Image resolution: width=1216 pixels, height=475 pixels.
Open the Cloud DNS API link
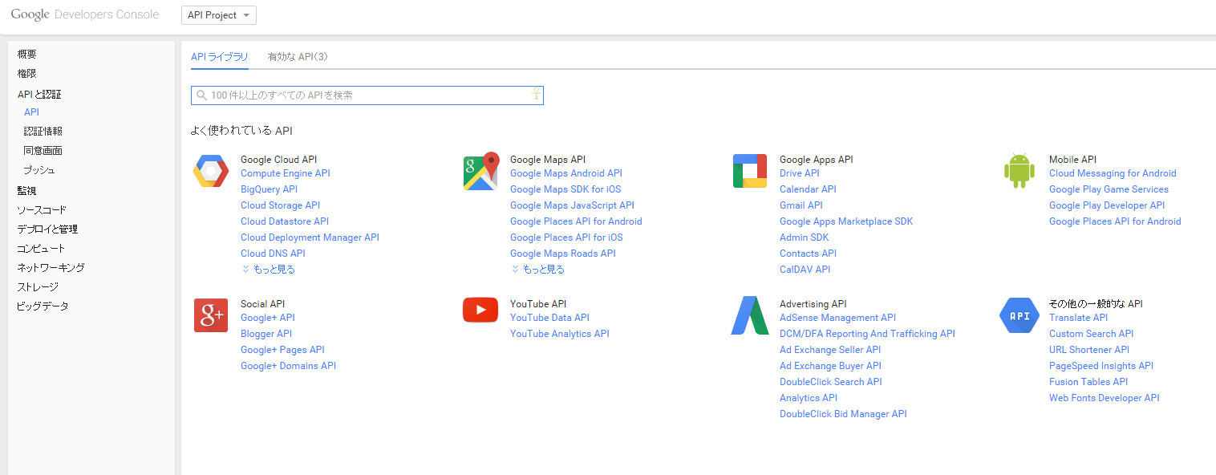[273, 254]
